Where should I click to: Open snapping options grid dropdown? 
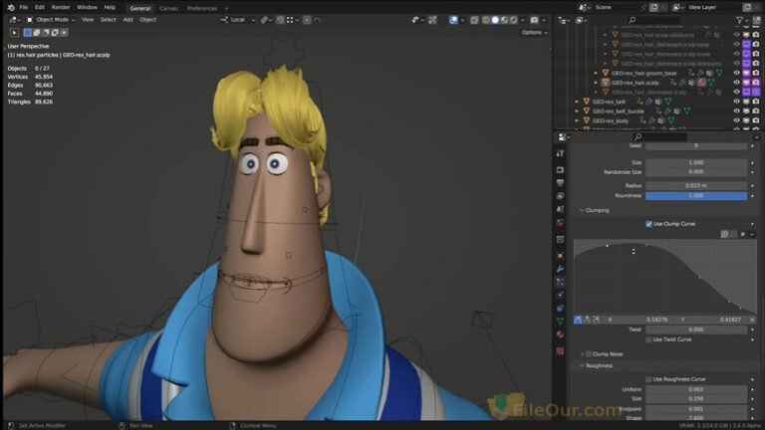(x=292, y=20)
